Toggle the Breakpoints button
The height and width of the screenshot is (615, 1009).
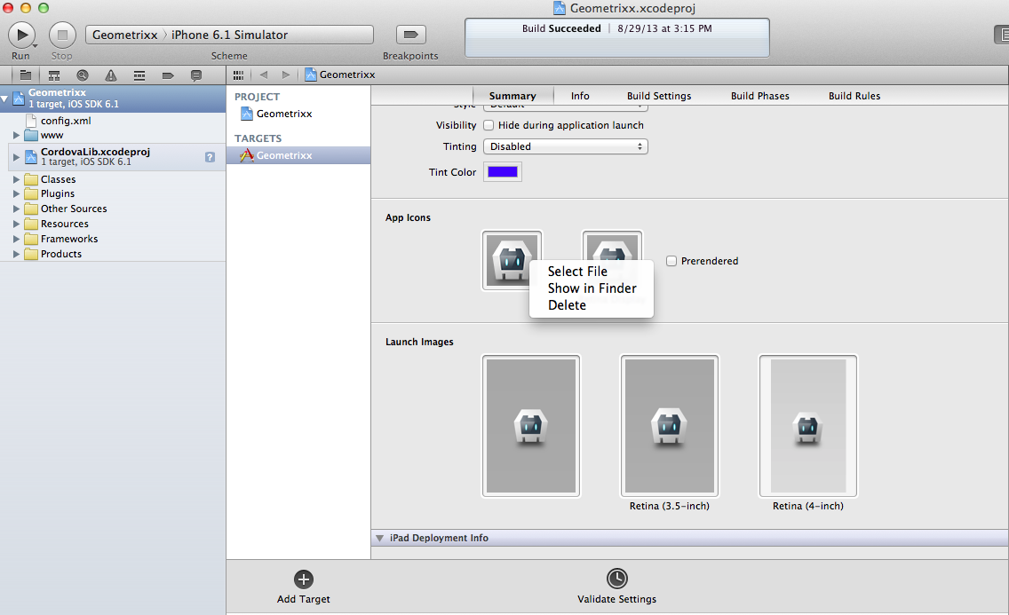(410, 35)
